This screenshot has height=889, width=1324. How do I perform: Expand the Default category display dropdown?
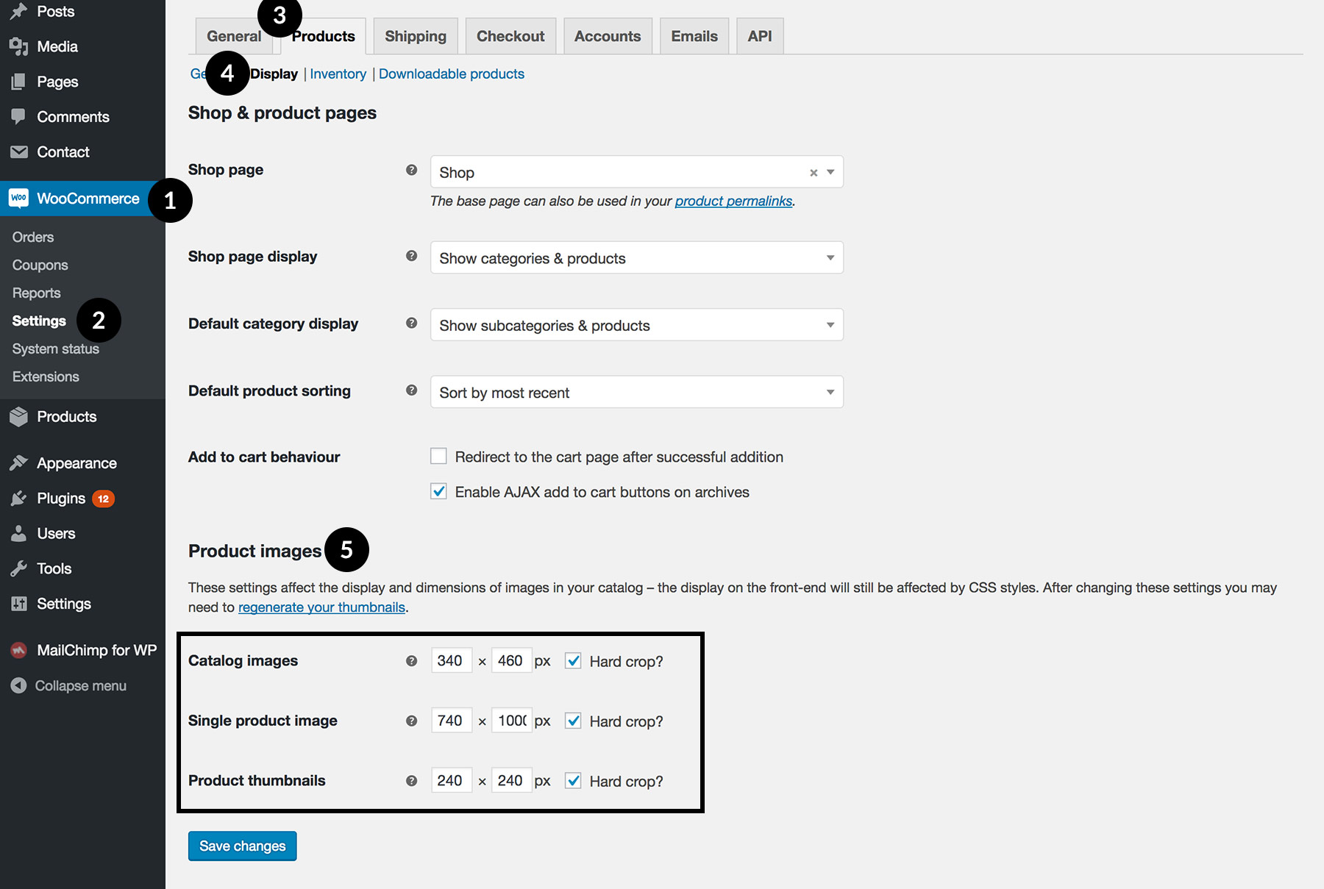click(x=636, y=325)
